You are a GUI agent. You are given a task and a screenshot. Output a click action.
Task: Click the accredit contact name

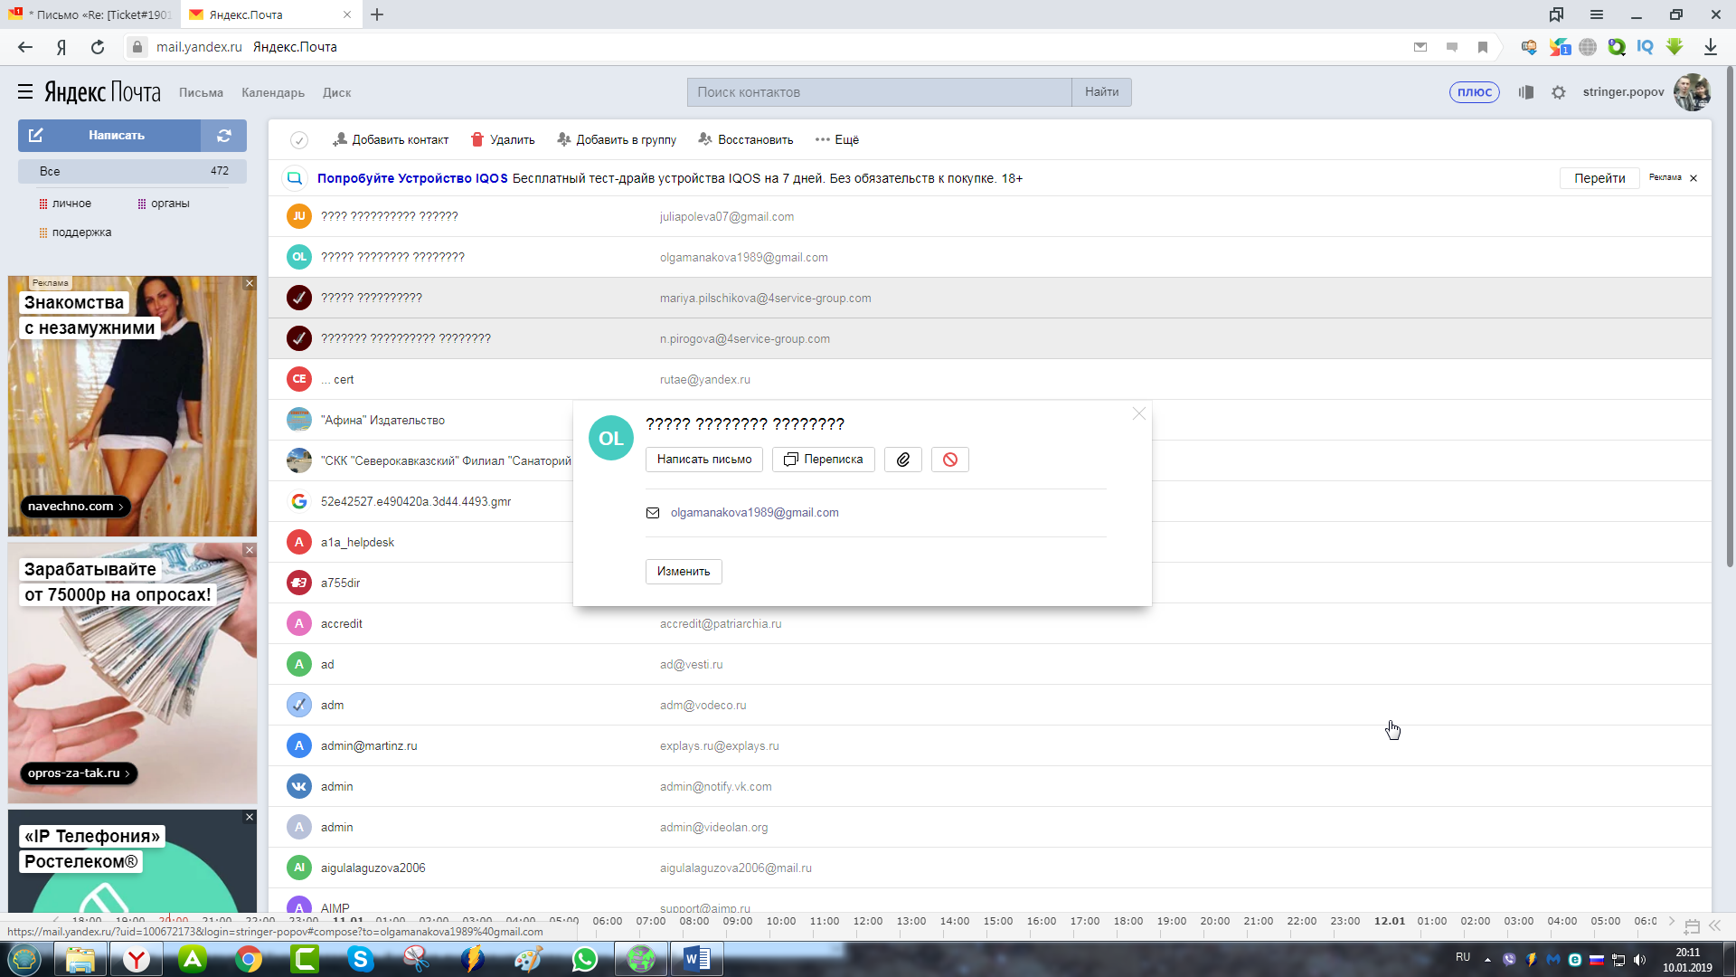click(x=342, y=624)
